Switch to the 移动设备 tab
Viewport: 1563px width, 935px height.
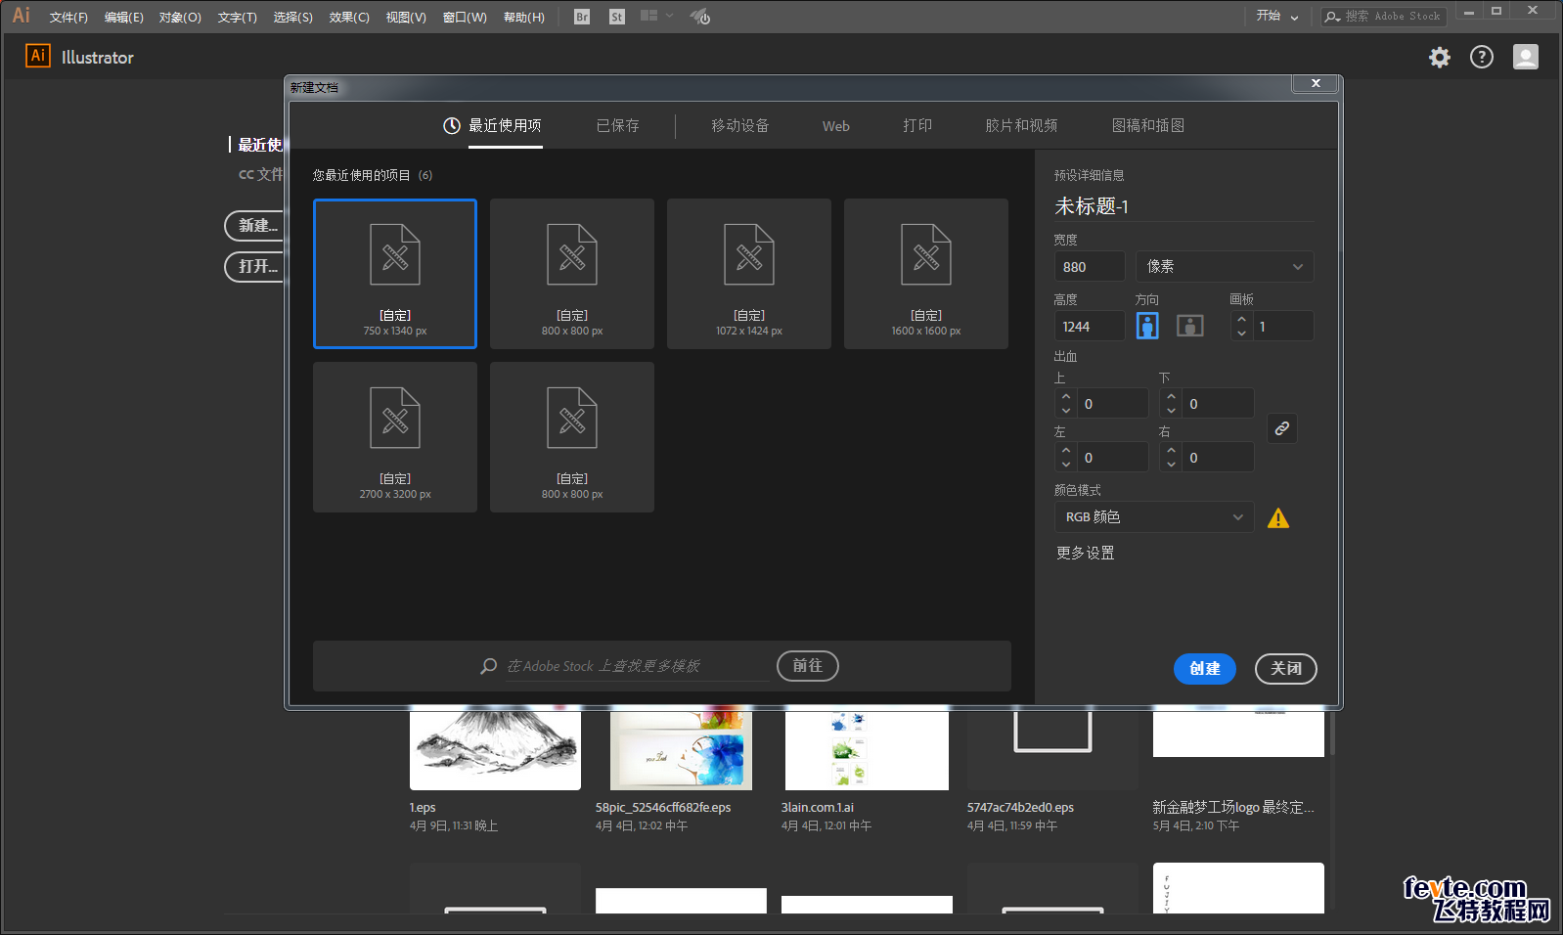coord(739,125)
